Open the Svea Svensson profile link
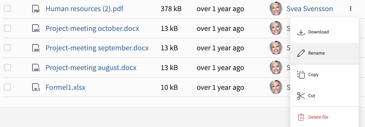 tap(310, 9)
